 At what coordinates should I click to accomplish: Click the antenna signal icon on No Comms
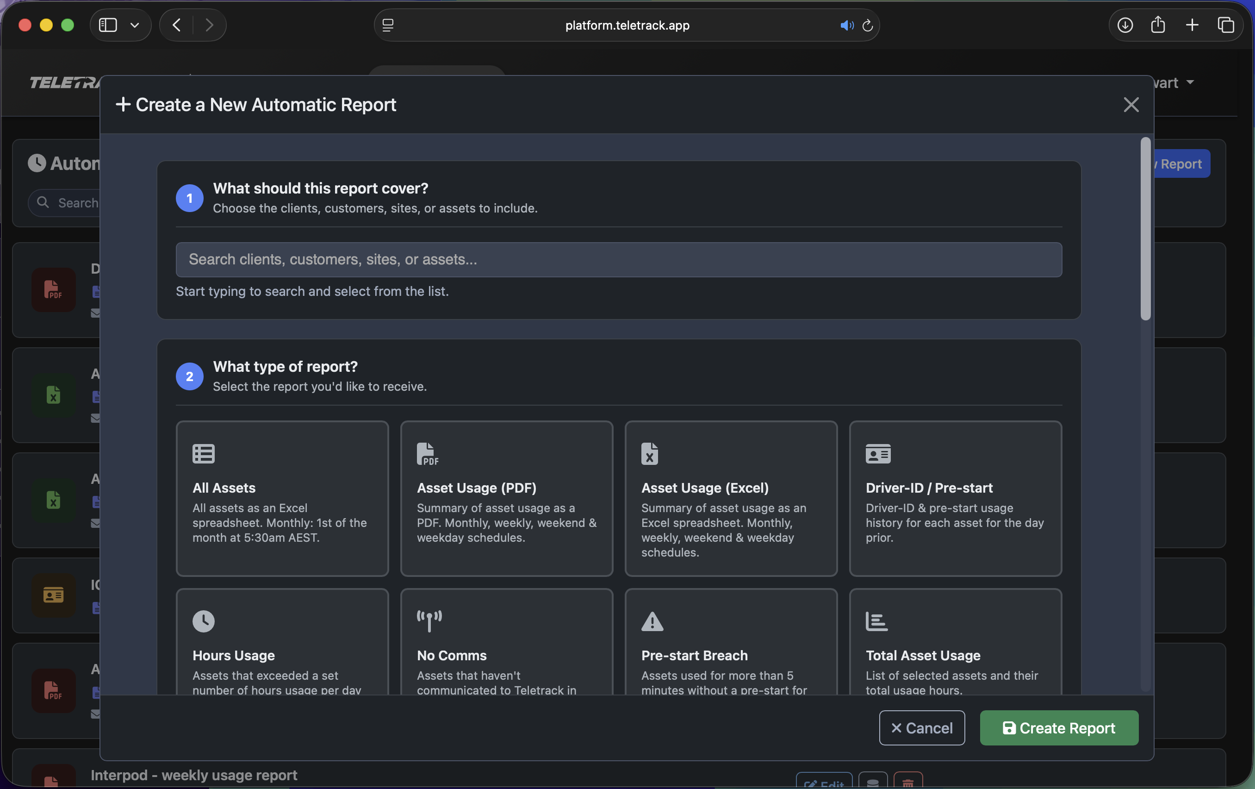[429, 621]
